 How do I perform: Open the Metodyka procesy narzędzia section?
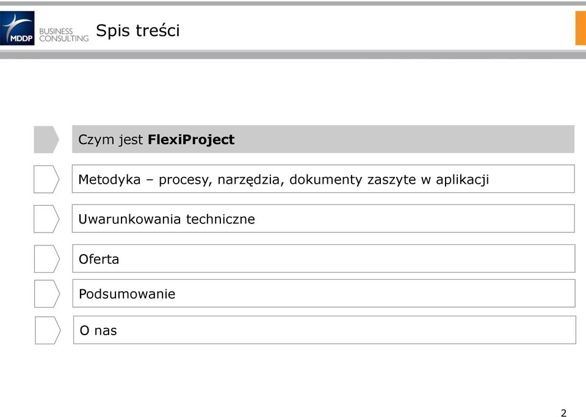[x=324, y=179]
